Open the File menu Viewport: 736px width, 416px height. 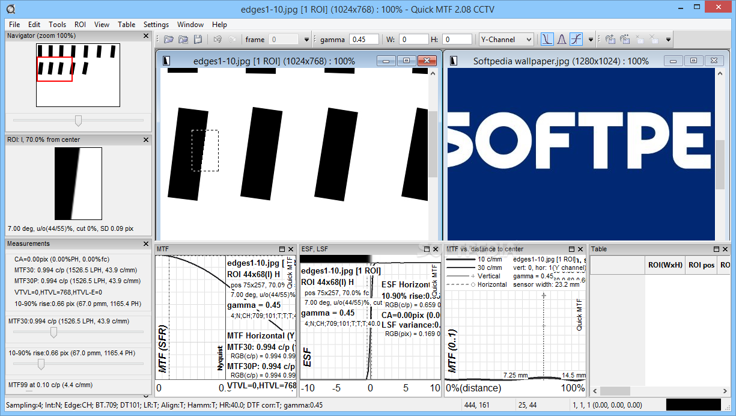(14, 25)
